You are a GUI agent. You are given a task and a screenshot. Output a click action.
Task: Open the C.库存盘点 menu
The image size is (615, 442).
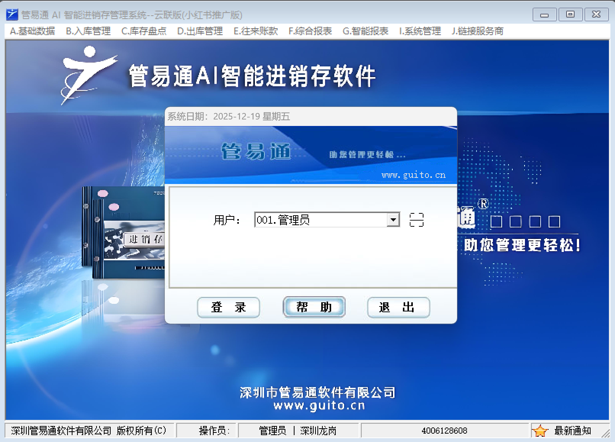(x=144, y=31)
